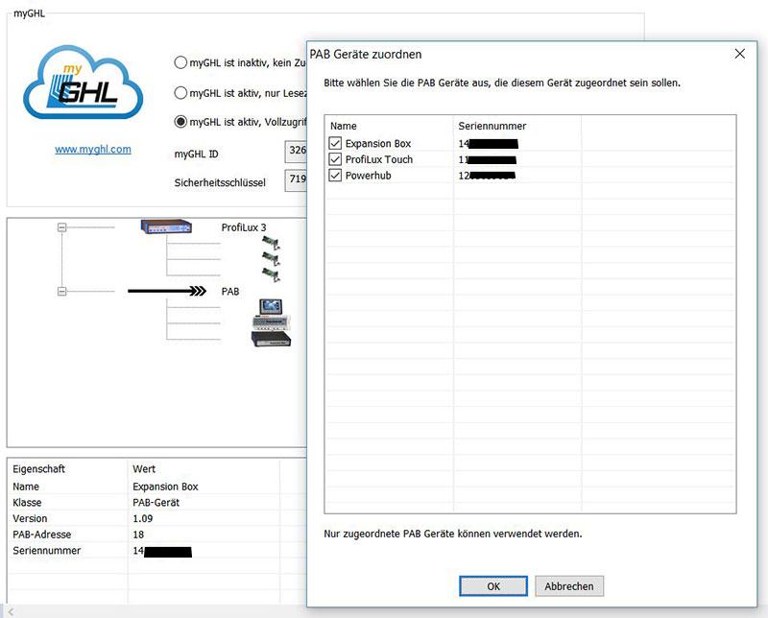Image resolution: width=768 pixels, height=618 pixels.
Task: Open the www.myghl.com link
Action: pos(93,149)
